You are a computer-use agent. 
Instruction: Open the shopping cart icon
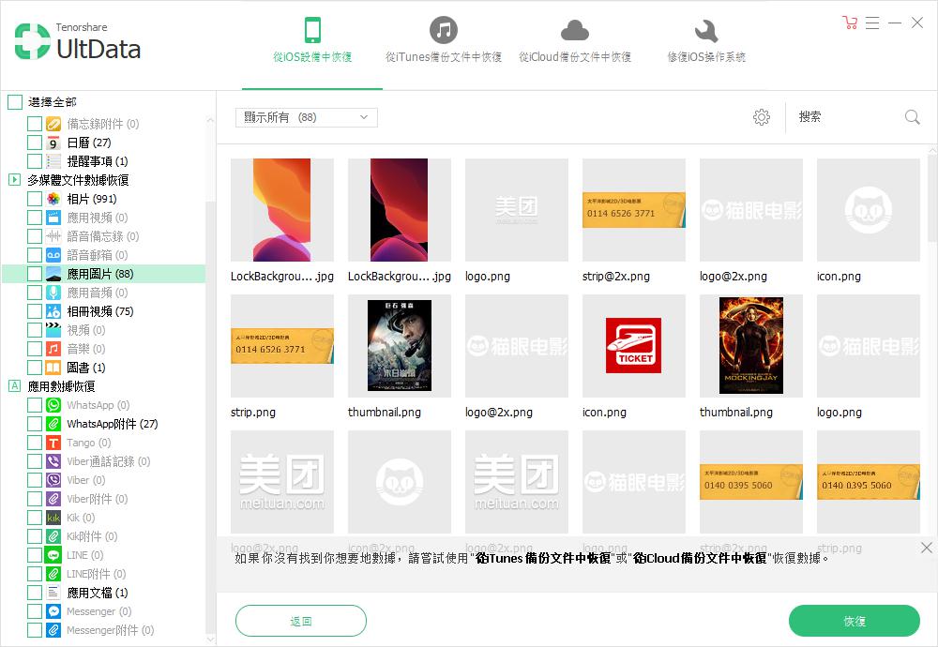850,23
